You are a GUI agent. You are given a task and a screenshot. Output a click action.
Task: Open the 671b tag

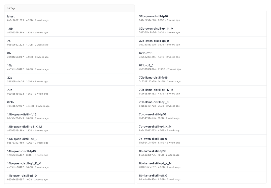(x=10, y=102)
